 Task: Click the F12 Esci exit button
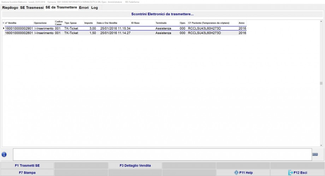297,173
